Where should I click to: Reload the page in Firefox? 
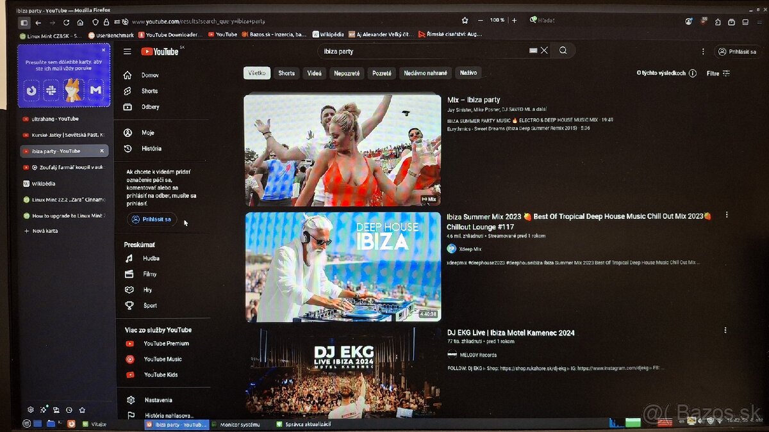(66, 22)
